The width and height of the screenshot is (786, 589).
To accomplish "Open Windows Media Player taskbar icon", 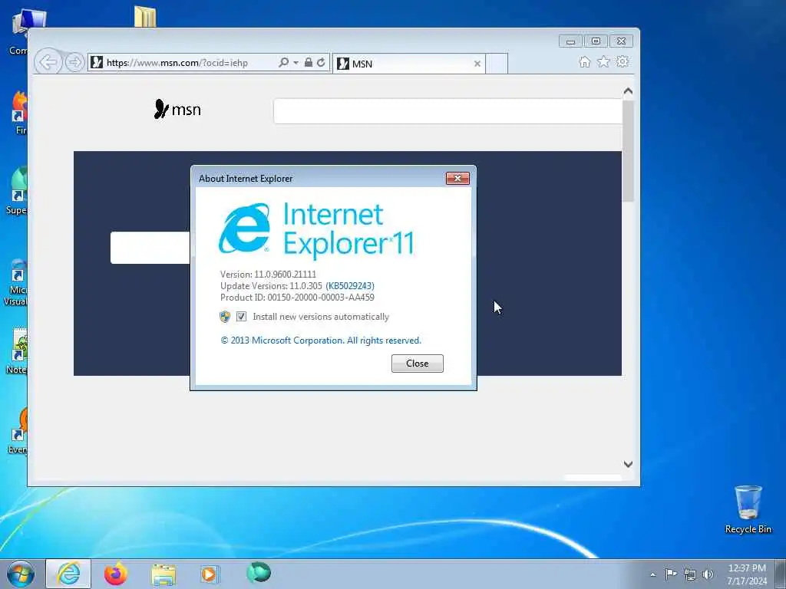I will (x=210, y=574).
